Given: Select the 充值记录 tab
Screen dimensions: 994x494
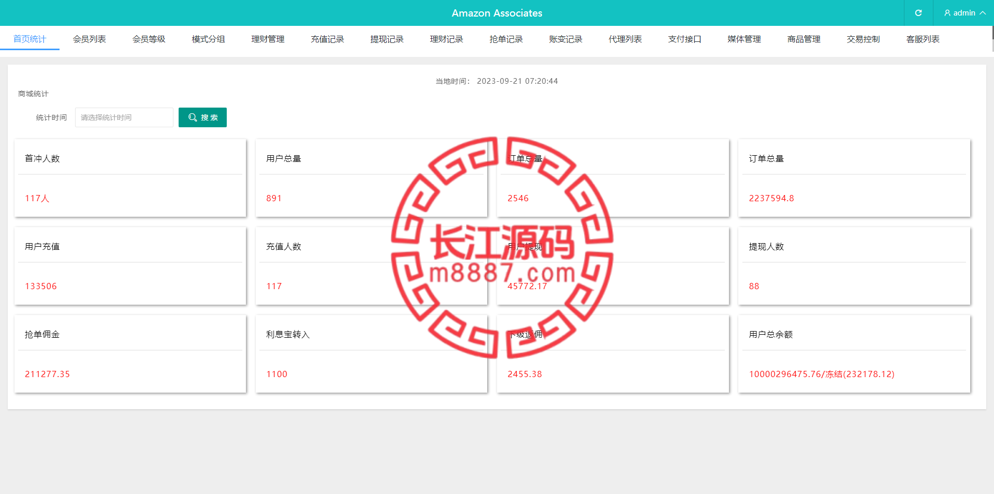Looking at the screenshot, I should click(327, 39).
